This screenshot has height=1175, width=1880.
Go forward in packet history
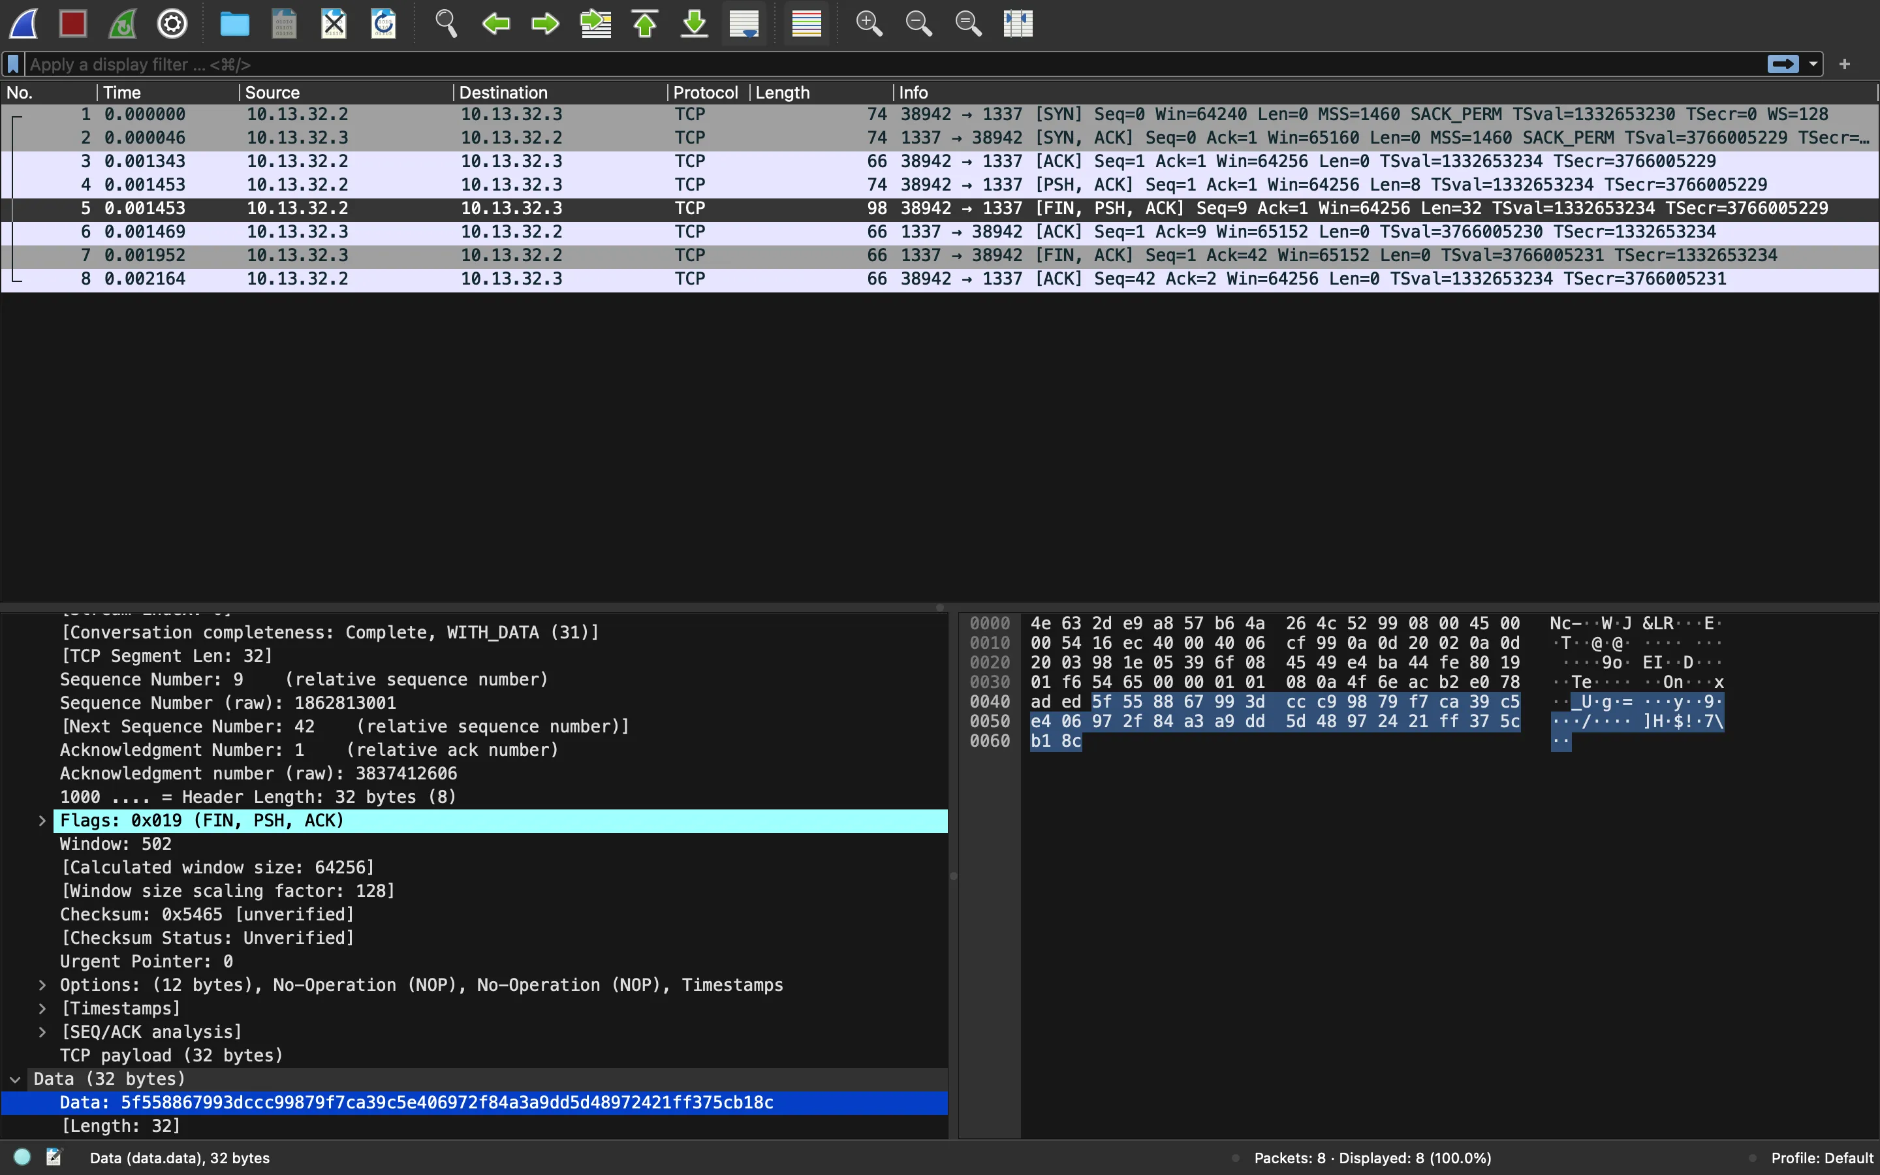click(545, 24)
